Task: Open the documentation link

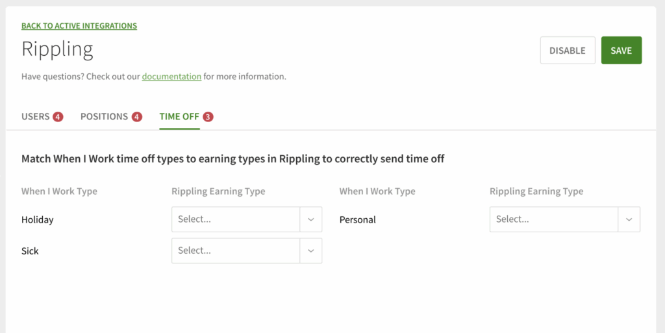Action: click(x=171, y=77)
